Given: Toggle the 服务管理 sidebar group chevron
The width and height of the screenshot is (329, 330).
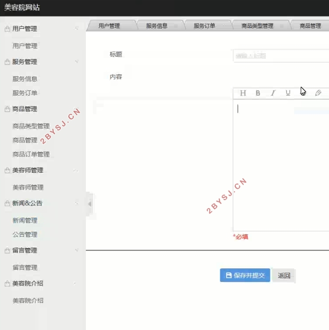Looking at the screenshot, I should (76, 62).
